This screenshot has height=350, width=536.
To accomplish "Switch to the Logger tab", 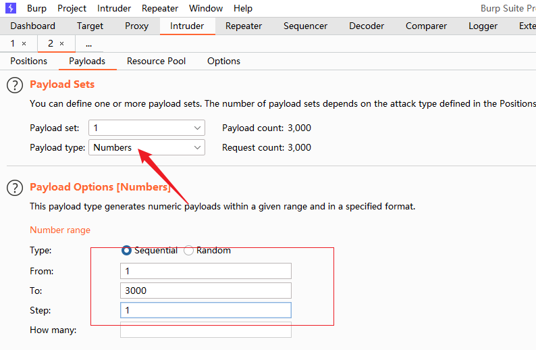I will [x=483, y=26].
